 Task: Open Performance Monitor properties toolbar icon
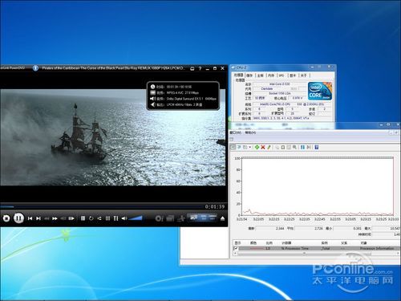coord(289,147)
